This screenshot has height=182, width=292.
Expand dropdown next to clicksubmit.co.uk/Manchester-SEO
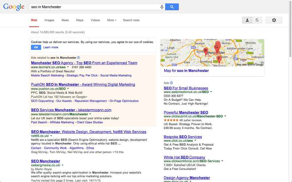click(x=225, y=116)
